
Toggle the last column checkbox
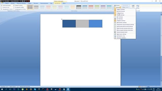[14, 7]
